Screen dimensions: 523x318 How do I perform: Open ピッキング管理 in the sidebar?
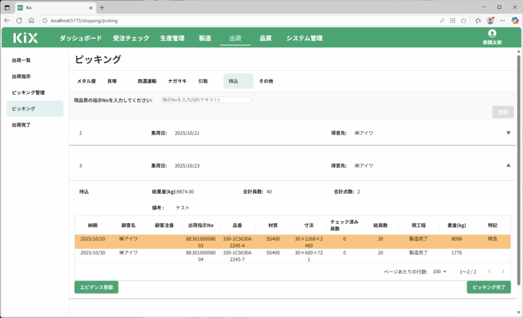point(29,92)
